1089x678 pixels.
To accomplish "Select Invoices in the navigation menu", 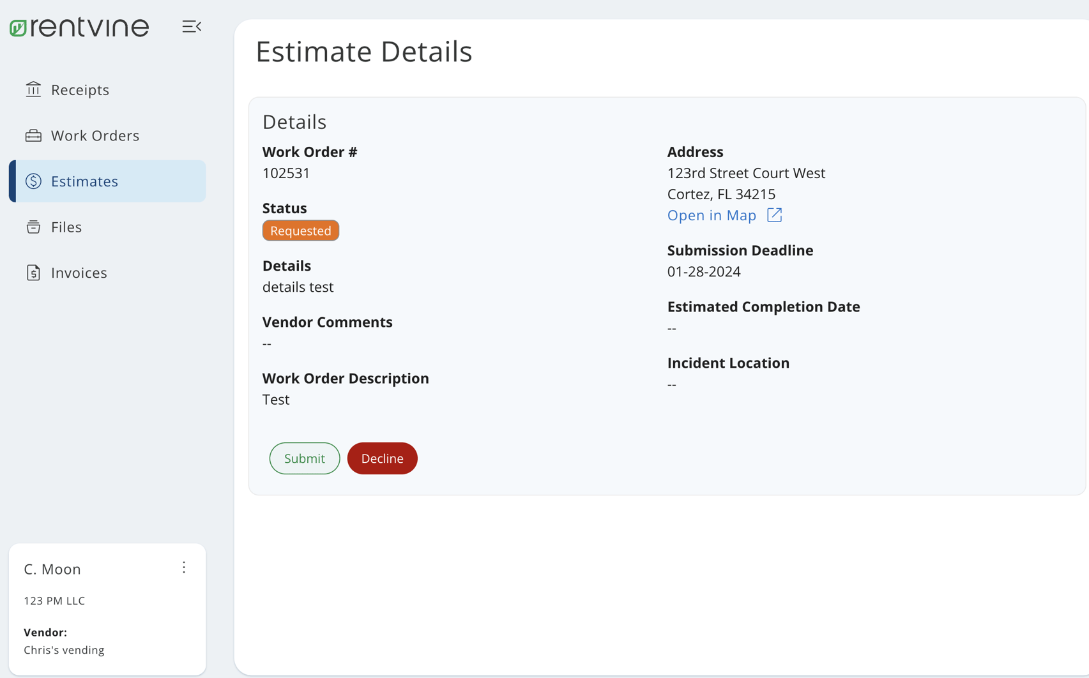I will coord(79,273).
